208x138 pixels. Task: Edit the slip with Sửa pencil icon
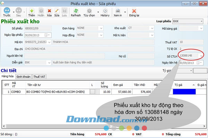coord(57,11)
